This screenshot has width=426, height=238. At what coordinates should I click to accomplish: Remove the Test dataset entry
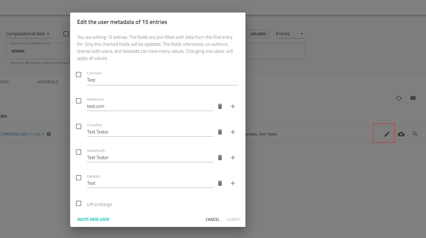[220, 183]
